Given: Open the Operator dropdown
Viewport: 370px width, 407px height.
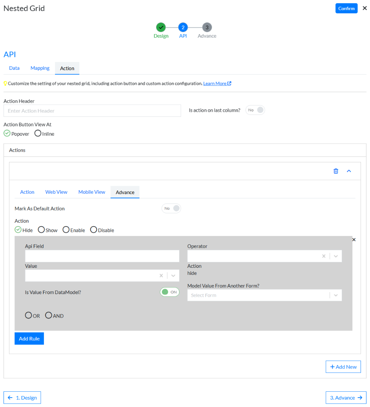Looking at the screenshot, I should (x=336, y=256).
